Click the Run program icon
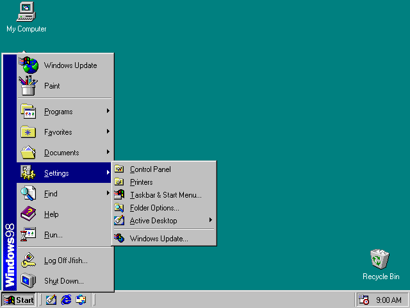Viewport: 410px width, 308px height. coord(28,234)
